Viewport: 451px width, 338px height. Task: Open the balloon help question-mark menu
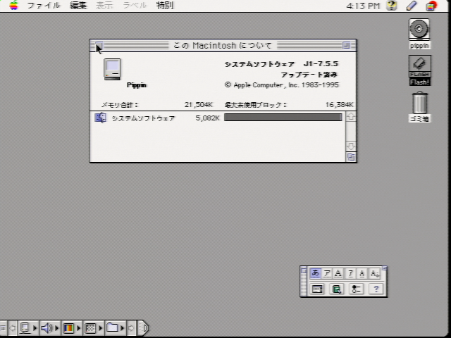pos(392,6)
